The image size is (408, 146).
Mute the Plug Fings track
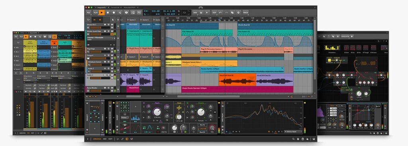tap(112, 49)
